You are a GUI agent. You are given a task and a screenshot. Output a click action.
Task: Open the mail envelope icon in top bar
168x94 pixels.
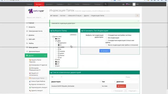[x=123, y=4]
